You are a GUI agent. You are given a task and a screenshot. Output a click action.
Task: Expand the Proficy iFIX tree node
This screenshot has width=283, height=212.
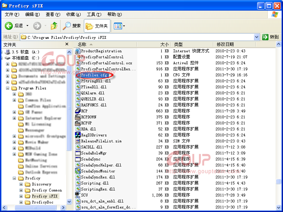21,196
